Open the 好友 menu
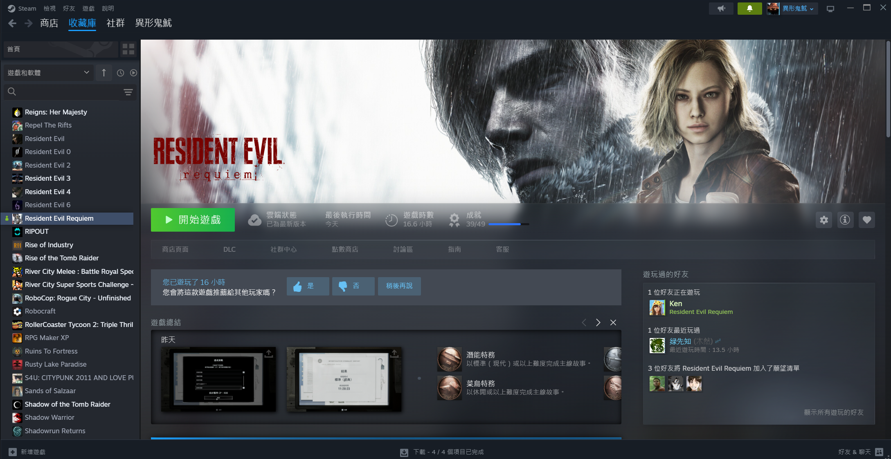This screenshot has width=891, height=459. [x=69, y=8]
